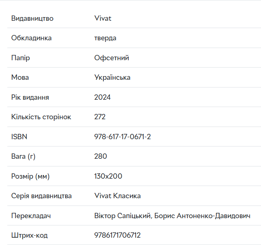Image resolution: width=261 pixels, height=245 pixels.
Task: Click the weight value 280
Action: coord(101,156)
